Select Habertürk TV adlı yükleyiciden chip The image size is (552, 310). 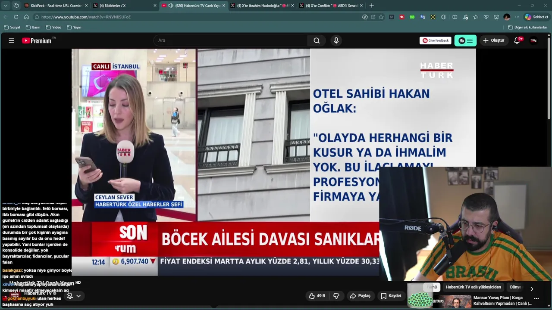pyautogui.click(x=473, y=287)
